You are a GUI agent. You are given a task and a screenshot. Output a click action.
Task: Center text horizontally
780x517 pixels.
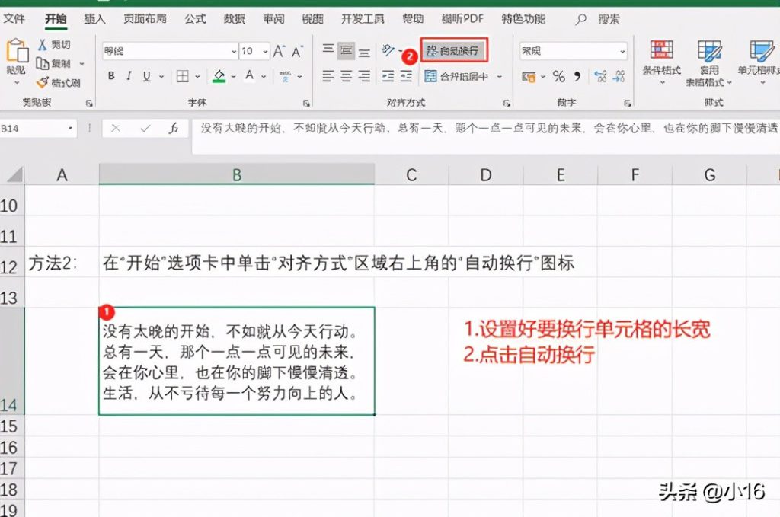tap(347, 76)
